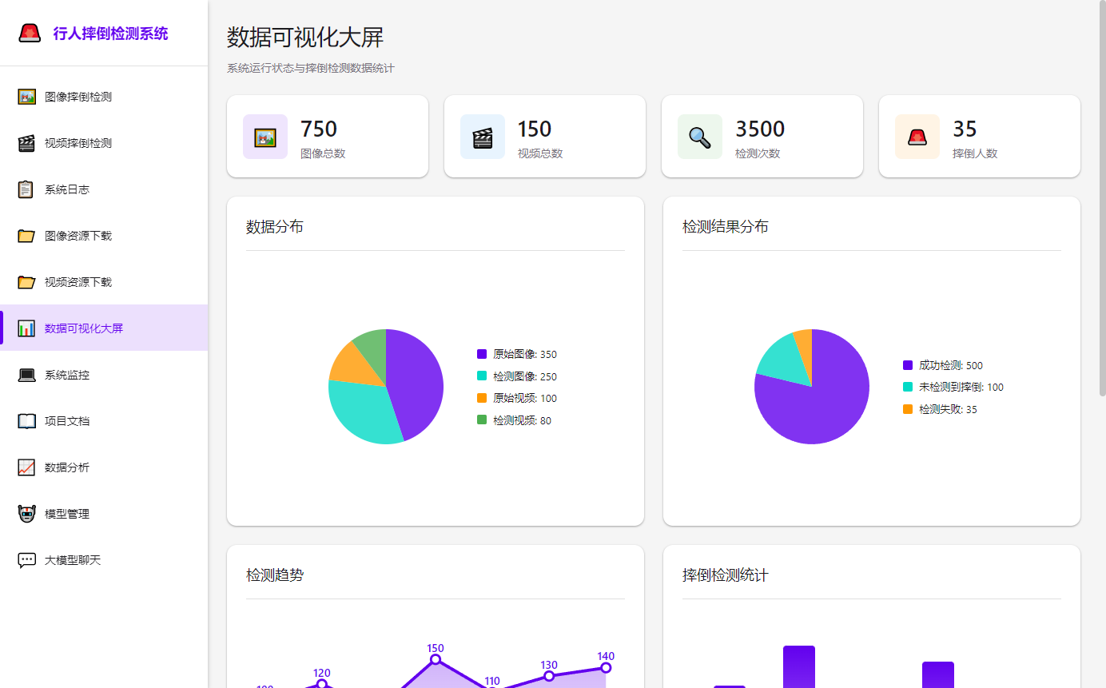Click the bar chart icon beside 数据可视化大屏

pos(26,328)
